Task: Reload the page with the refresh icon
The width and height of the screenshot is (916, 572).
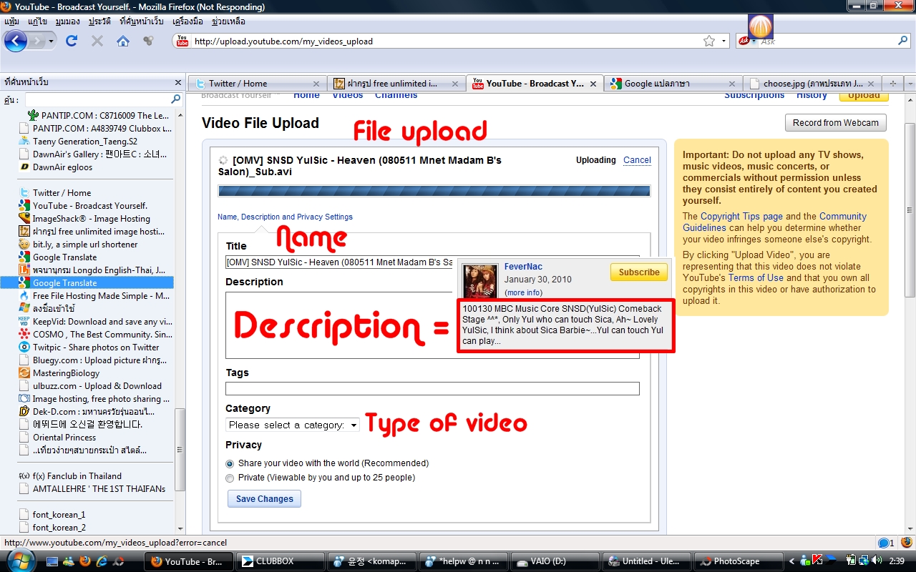Action: [x=71, y=41]
